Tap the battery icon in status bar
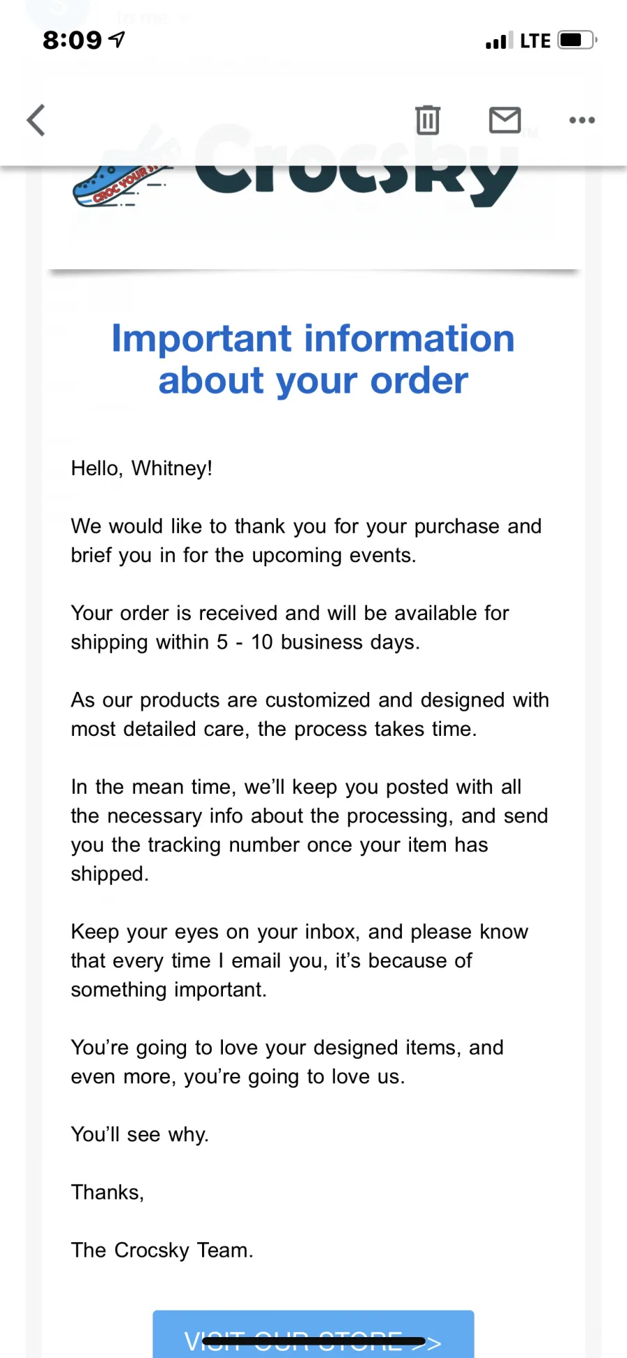This screenshot has width=627, height=1358. click(x=578, y=40)
